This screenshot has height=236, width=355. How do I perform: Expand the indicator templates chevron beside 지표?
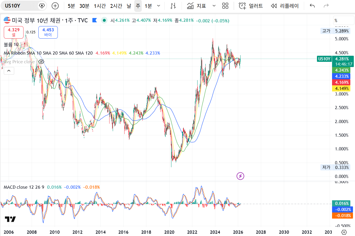point(214,6)
